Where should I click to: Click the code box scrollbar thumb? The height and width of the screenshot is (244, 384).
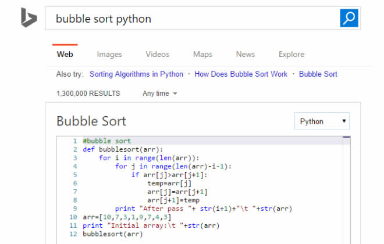[347, 137]
